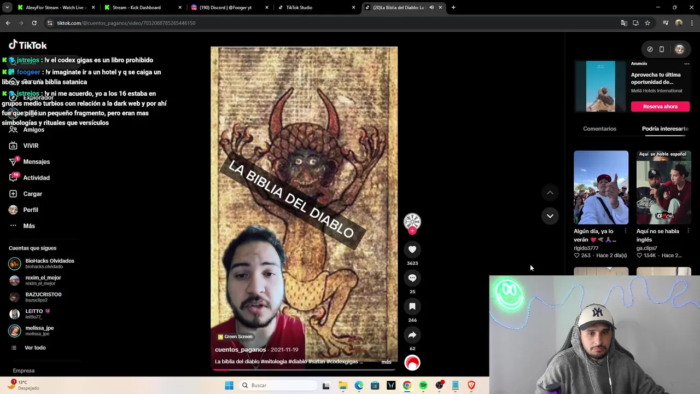The image size is (700, 394).
Task: Click the Meliá Hotels ad thumbnail
Action: (600, 86)
